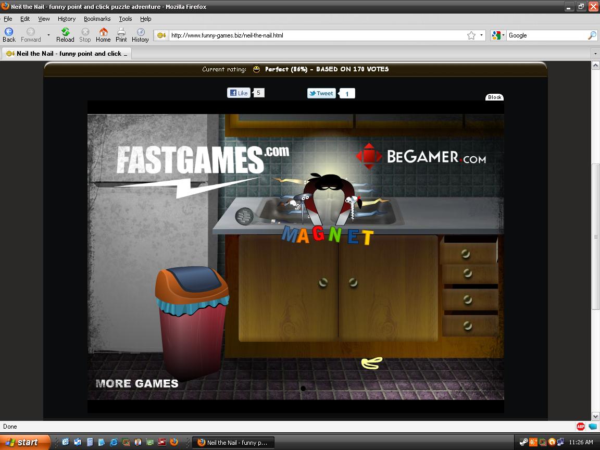This screenshot has width=600, height=450.
Task: Click the MORE GAMES link
Action: tap(137, 383)
